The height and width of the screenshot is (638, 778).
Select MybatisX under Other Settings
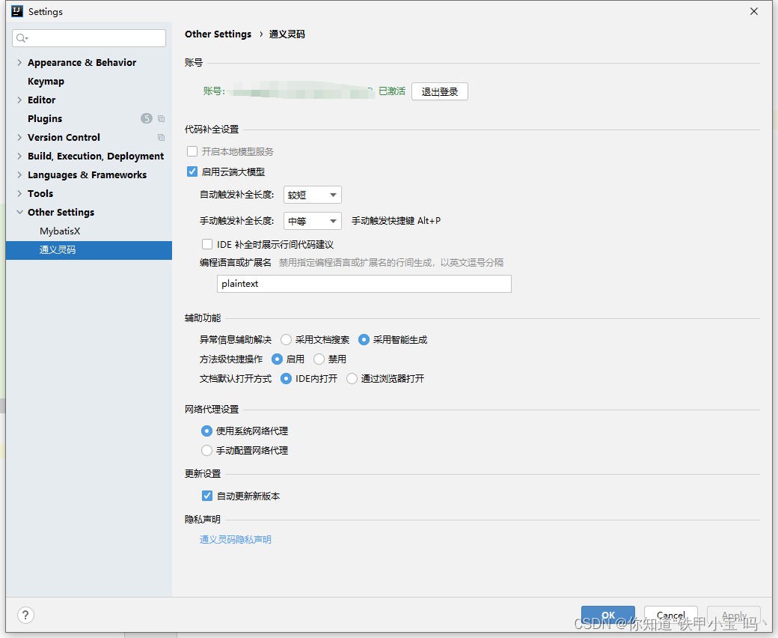tap(60, 231)
